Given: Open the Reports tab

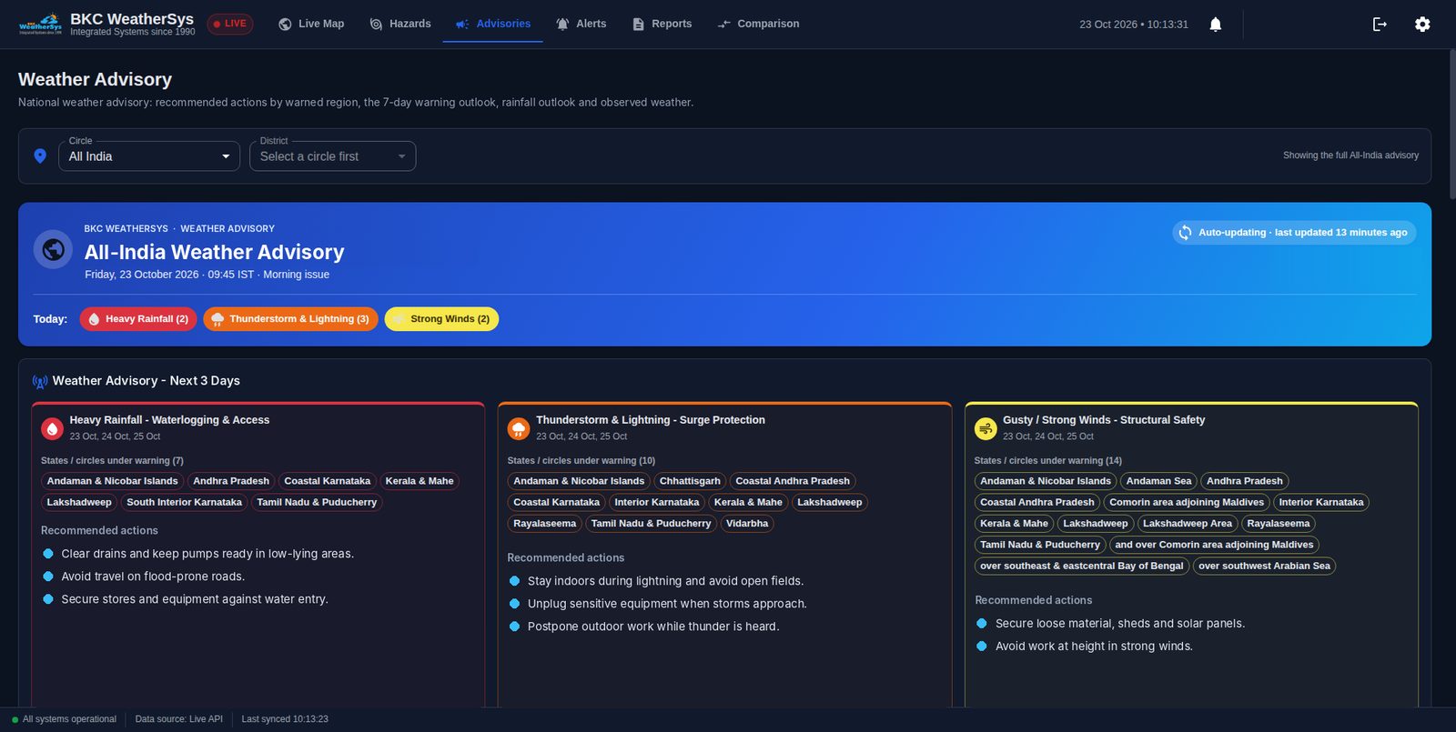Looking at the screenshot, I should coord(662,24).
